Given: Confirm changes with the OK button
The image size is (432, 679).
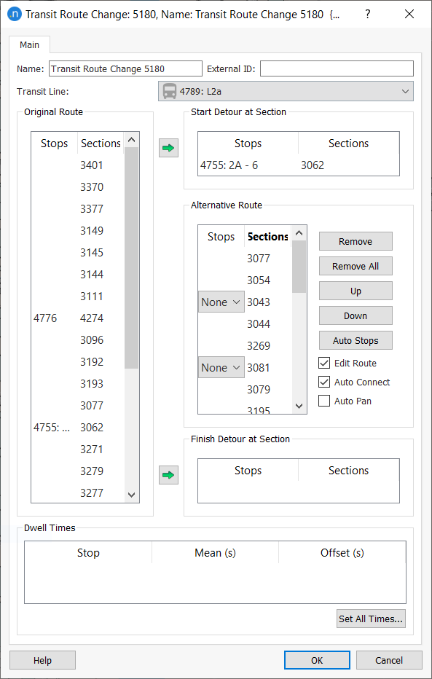Looking at the screenshot, I should (317, 660).
